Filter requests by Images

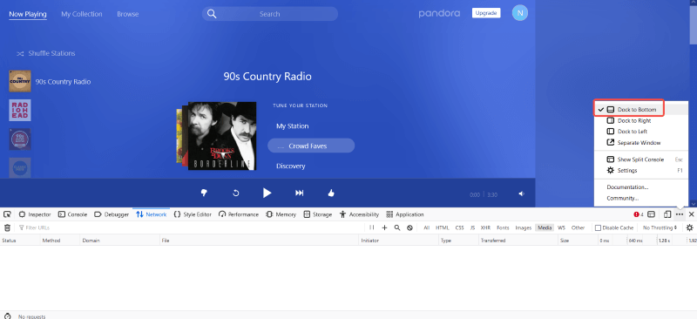click(x=524, y=227)
